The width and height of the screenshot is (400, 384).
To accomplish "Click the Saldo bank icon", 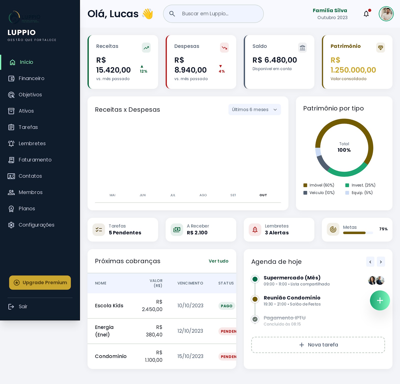I will click(x=302, y=48).
